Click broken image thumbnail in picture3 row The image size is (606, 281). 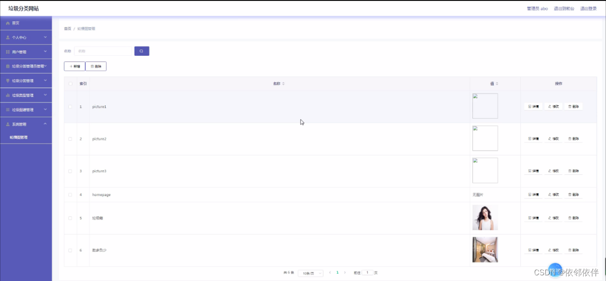click(485, 170)
